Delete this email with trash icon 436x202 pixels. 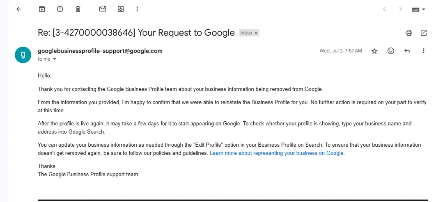coord(78,9)
